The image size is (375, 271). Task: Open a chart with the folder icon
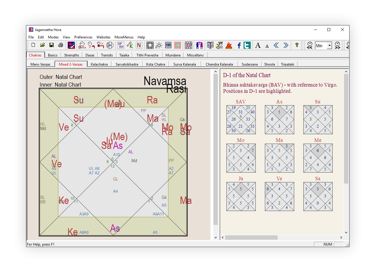pyautogui.click(x=42, y=45)
